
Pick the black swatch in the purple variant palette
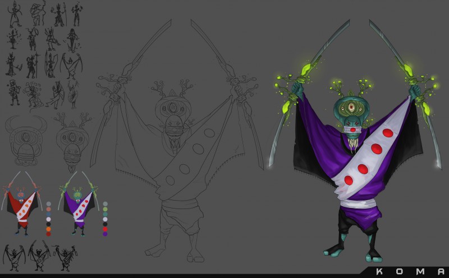105,224
